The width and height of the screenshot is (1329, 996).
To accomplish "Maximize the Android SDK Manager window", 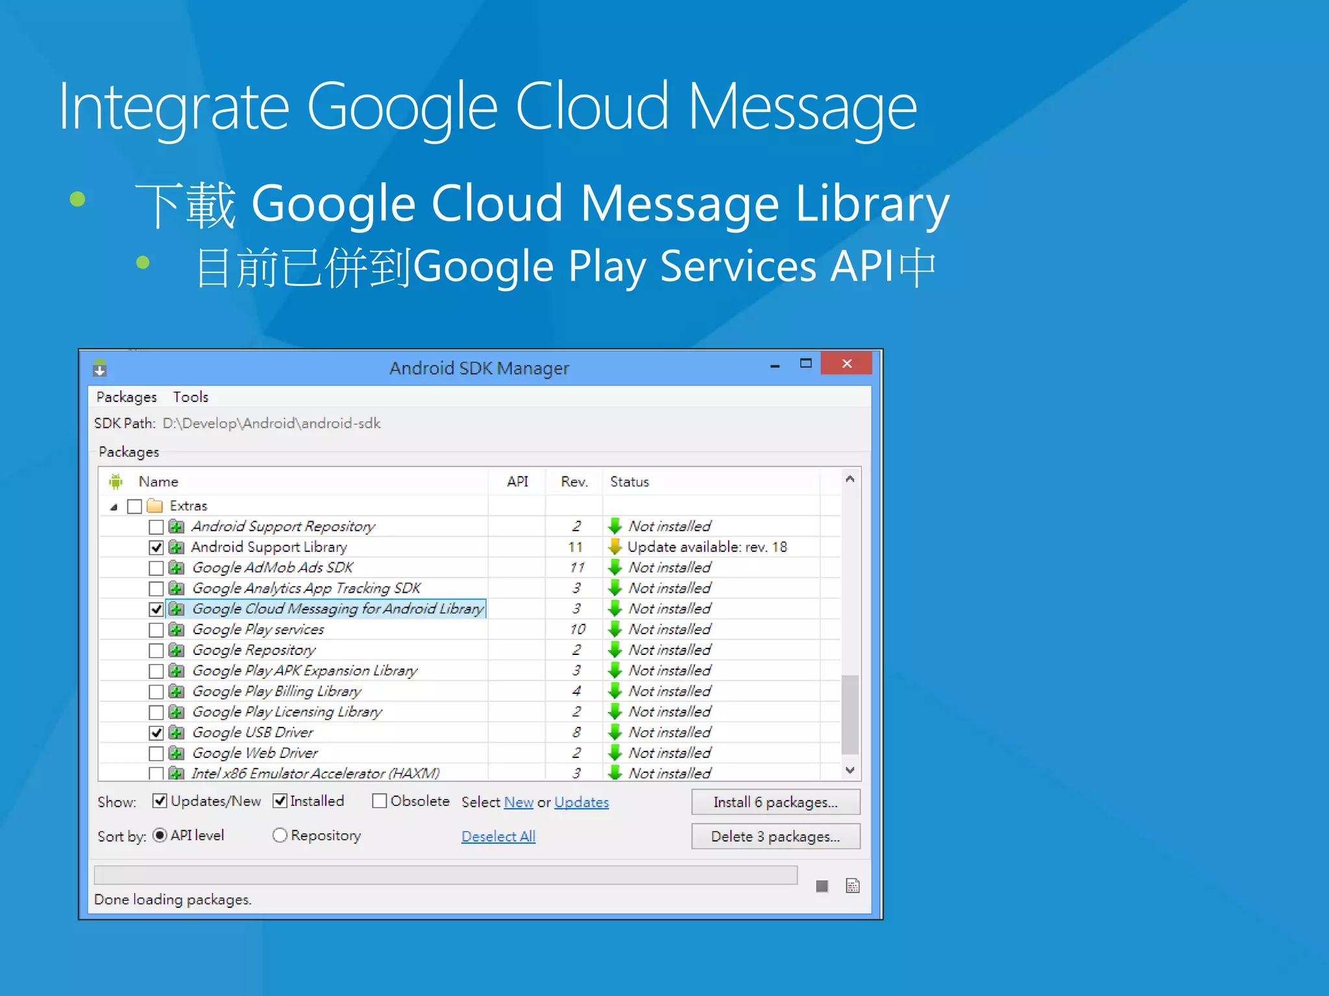I will click(x=805, y=364).
